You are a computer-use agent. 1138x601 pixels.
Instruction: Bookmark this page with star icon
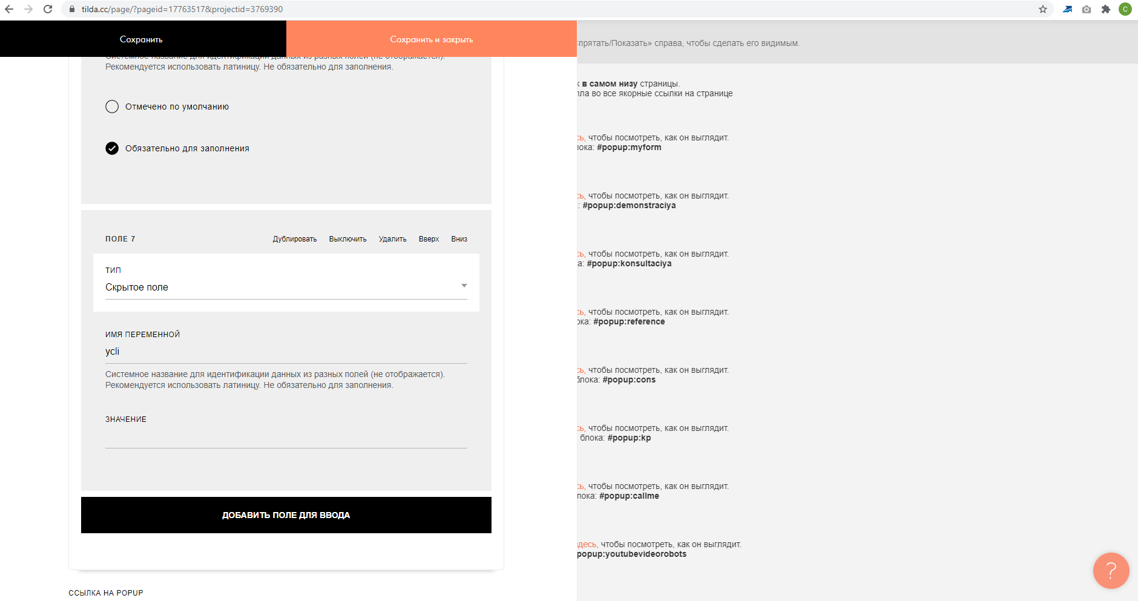click(x=1043, y=9)
